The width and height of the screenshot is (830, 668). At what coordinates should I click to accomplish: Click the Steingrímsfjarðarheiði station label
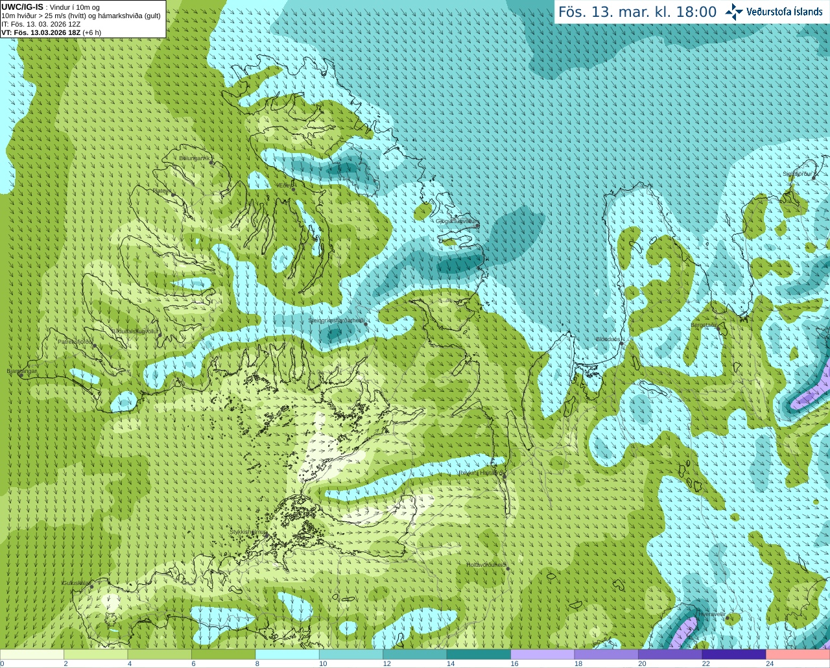pyautogui.click(x=336, y=320)
